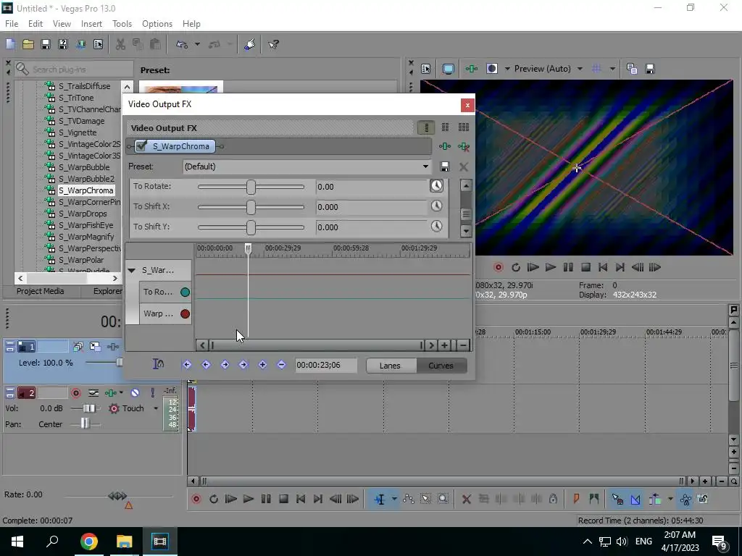Open the Touch automation mode dropdown
Screen dimensions: 742x556
[156, 408]
